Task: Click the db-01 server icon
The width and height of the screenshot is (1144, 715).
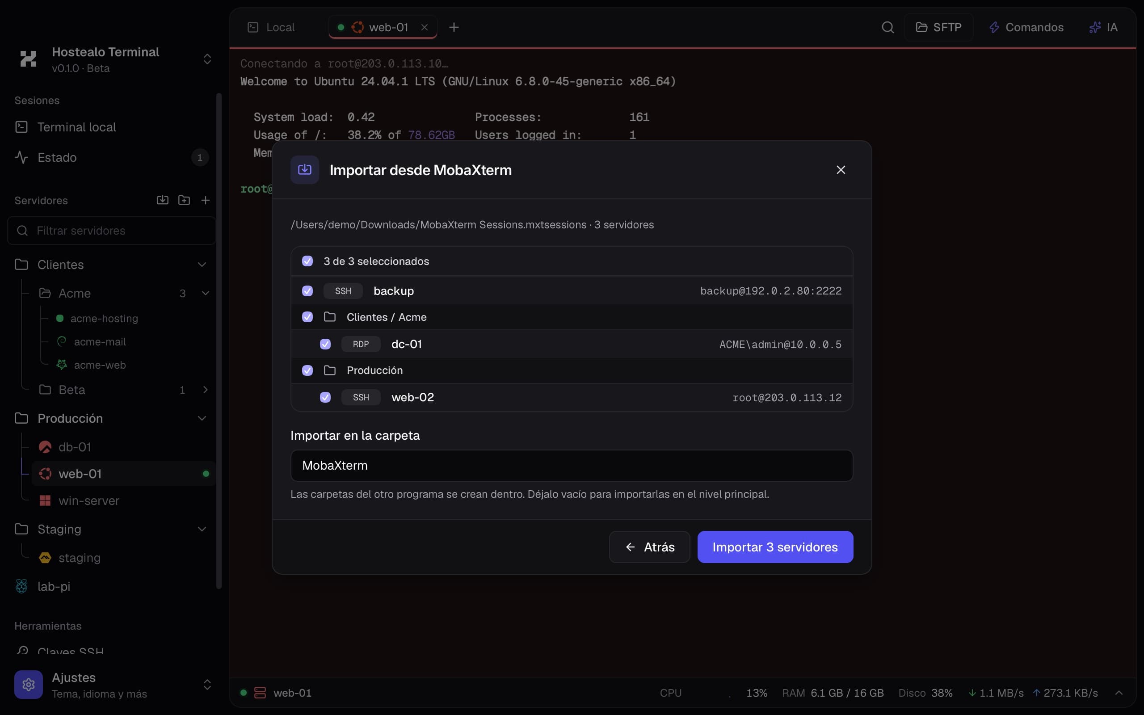Action: pos(45,447)
